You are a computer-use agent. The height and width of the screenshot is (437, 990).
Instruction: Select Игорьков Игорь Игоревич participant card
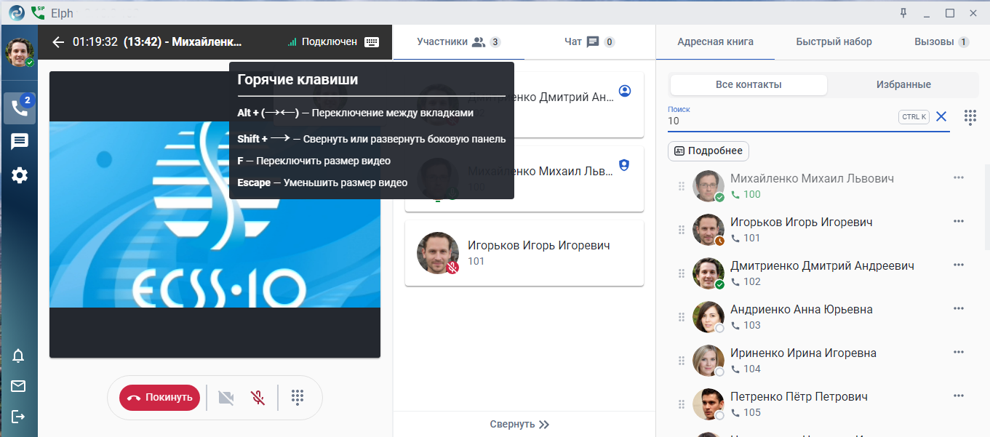pos(524,253)
